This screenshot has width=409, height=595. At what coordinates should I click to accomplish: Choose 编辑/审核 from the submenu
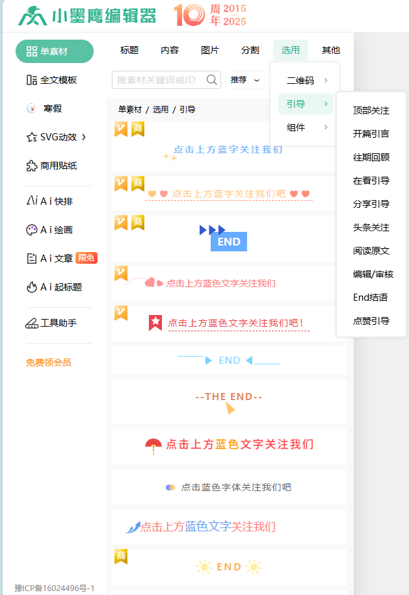click(x=373, y=274)
